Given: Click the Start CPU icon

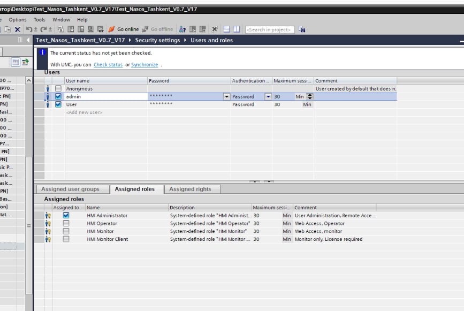Looking at the screenshot, I should (x=193, y=29).
